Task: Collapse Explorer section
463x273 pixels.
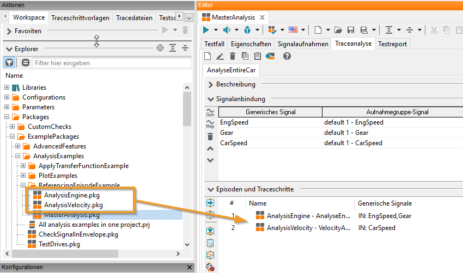Action: coord(9,49)
